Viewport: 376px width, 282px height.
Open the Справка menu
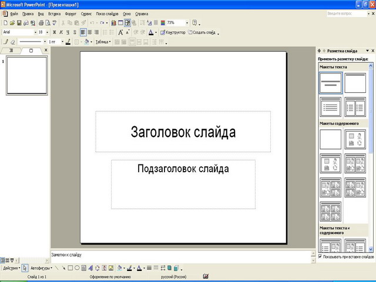(x=142, y=14)
